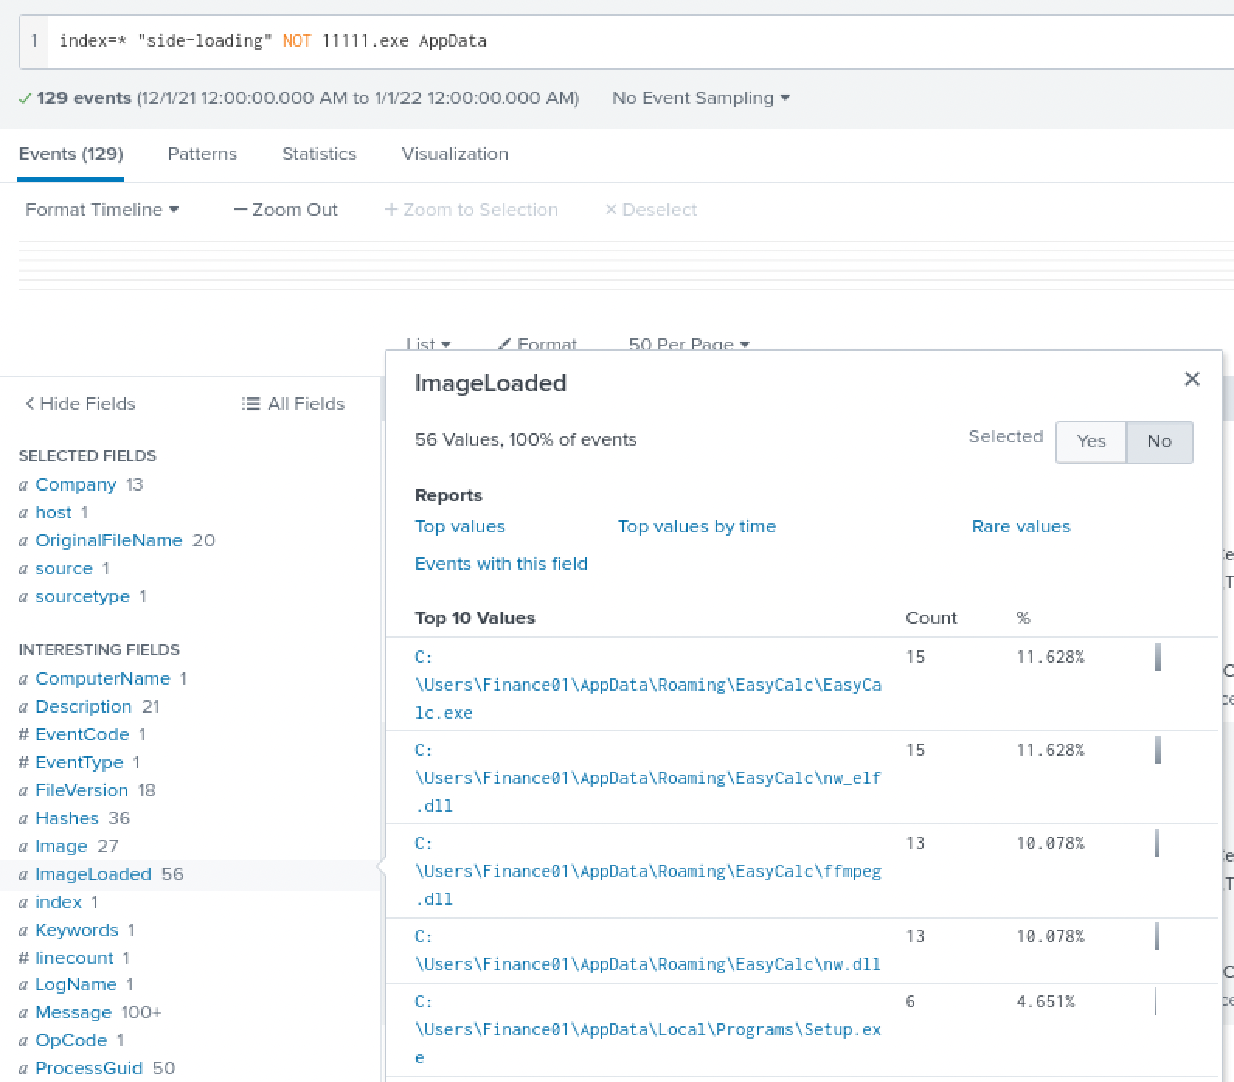Select the EventCode field
The image size is (1234, 1082).
coord(82,734)
